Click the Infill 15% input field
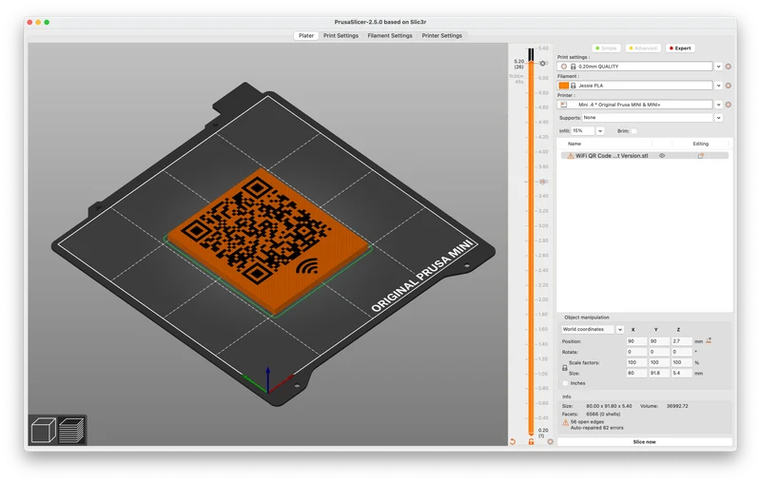 582,131
